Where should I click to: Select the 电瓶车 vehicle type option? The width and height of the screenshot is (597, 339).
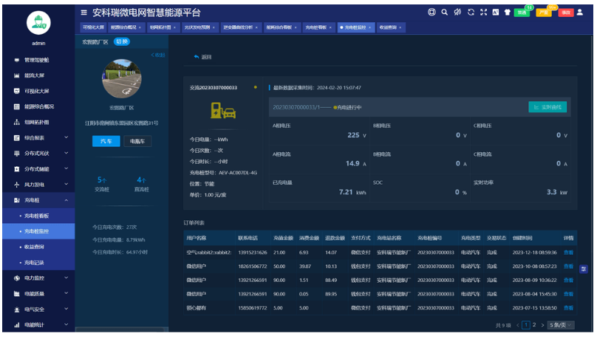(137, 140)
